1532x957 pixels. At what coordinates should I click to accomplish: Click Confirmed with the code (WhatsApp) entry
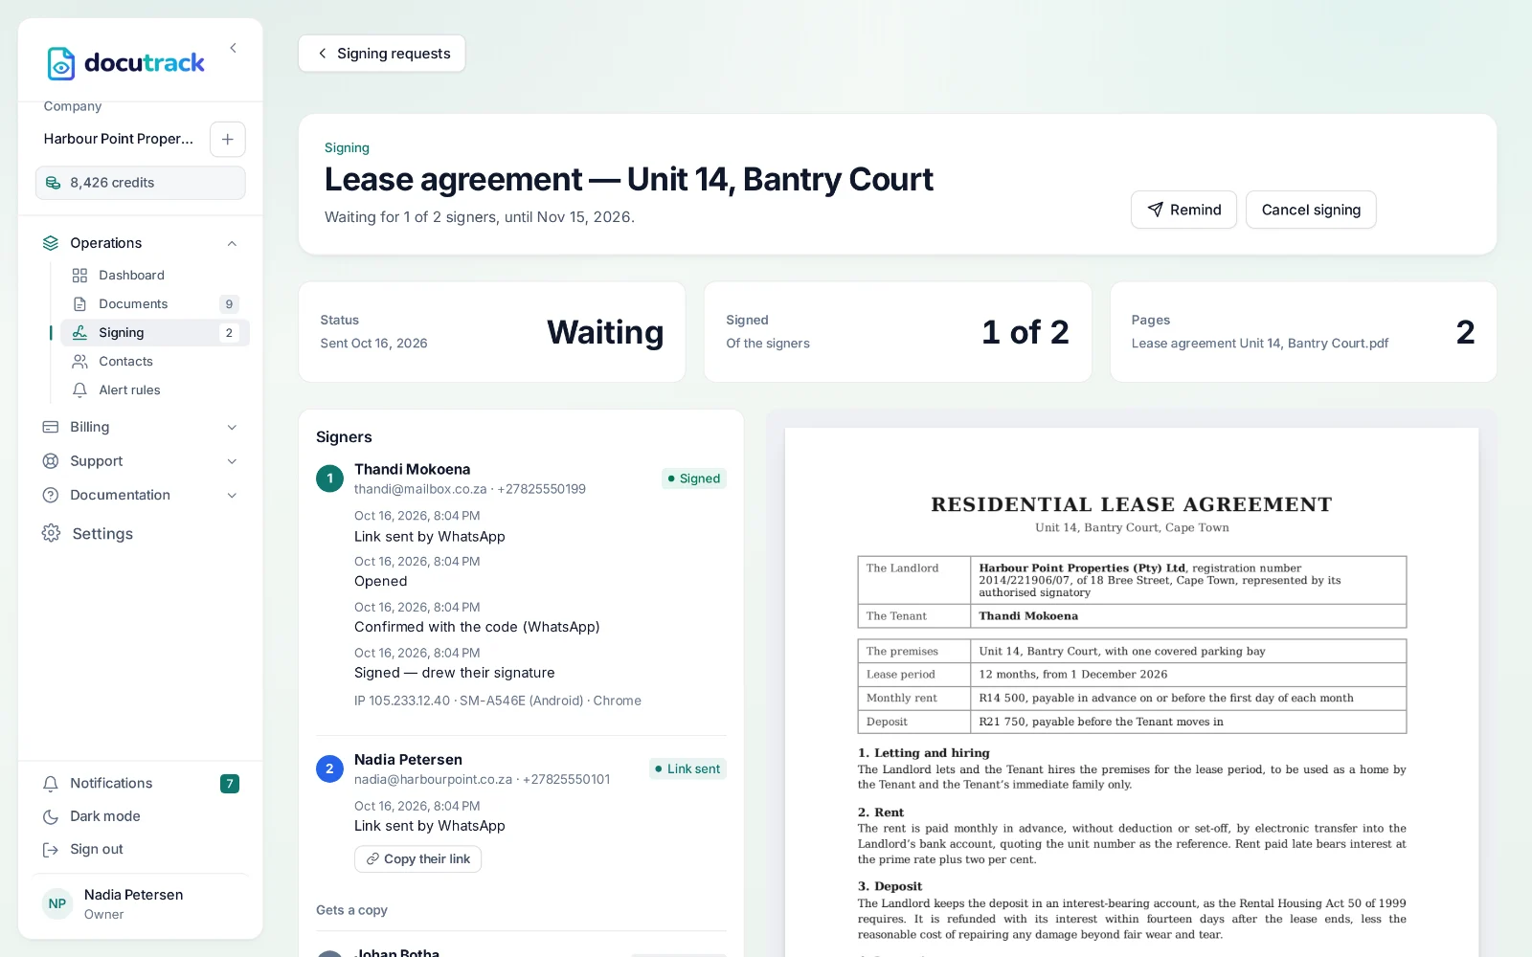(x=477, y=627)
